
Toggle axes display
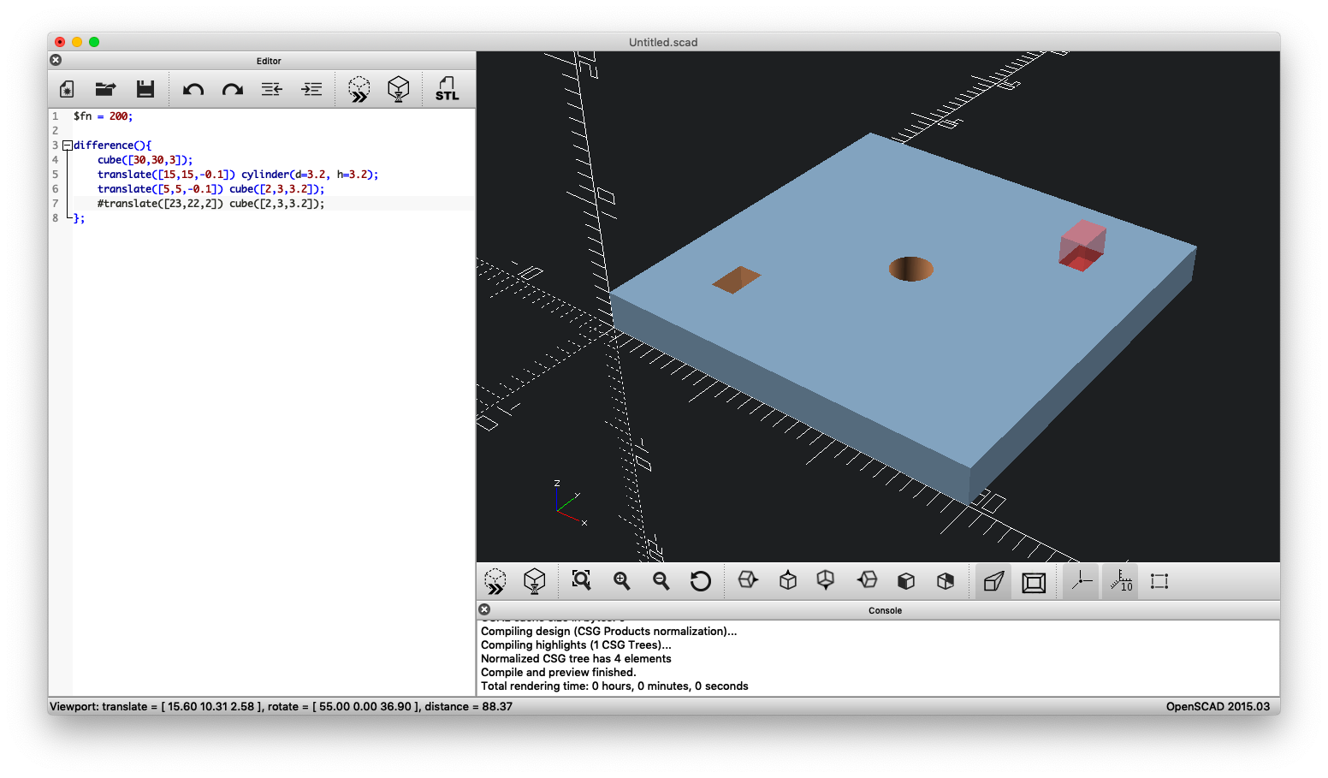(1082, 582)
